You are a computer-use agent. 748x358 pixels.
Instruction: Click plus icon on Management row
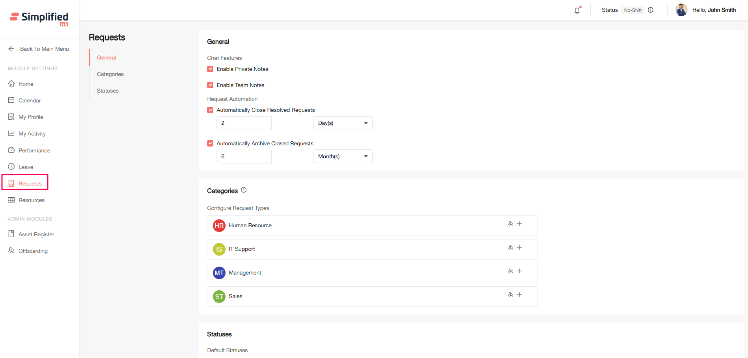[519, 271]
